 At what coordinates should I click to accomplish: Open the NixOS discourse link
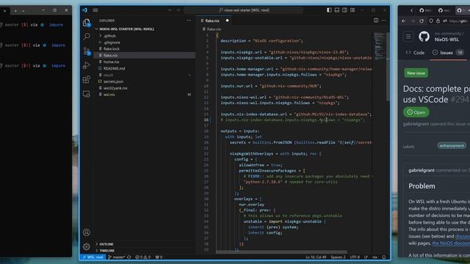(451, 243)
